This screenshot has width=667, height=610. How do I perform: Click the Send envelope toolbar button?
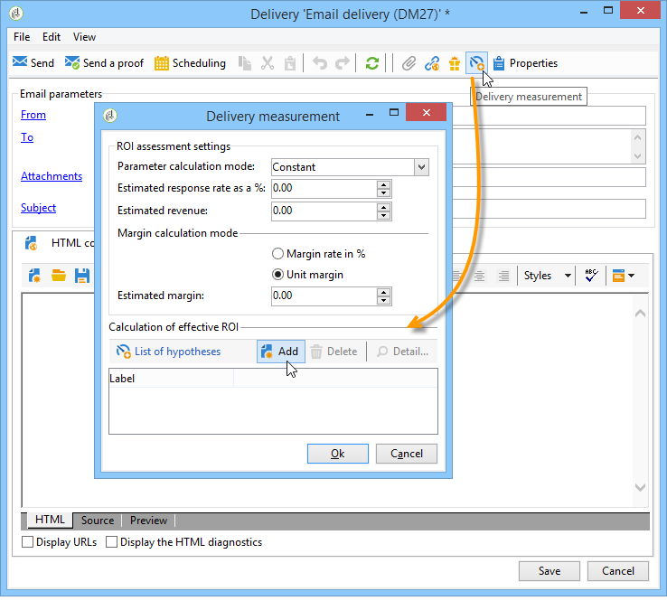(33, 63)
